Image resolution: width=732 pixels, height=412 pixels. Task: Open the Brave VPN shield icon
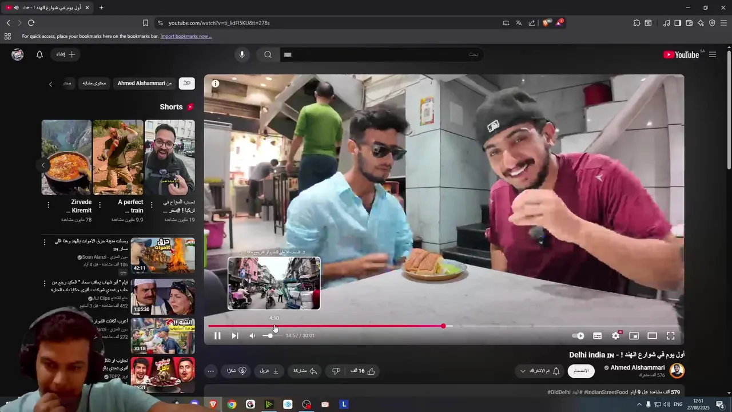point(712,23)
